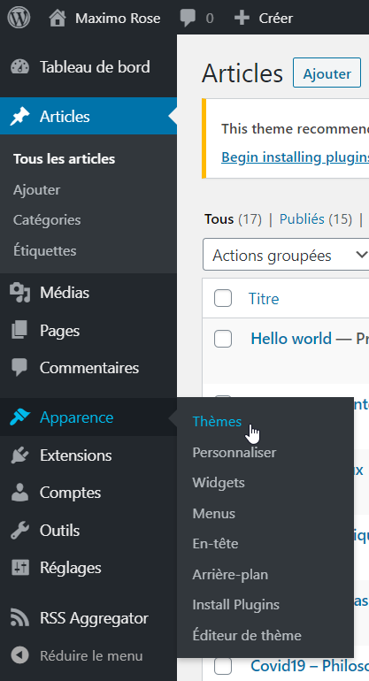Click the Ajouter button beside Articles heading
This screenshot has width=369, height=681.
click(327, 73)
